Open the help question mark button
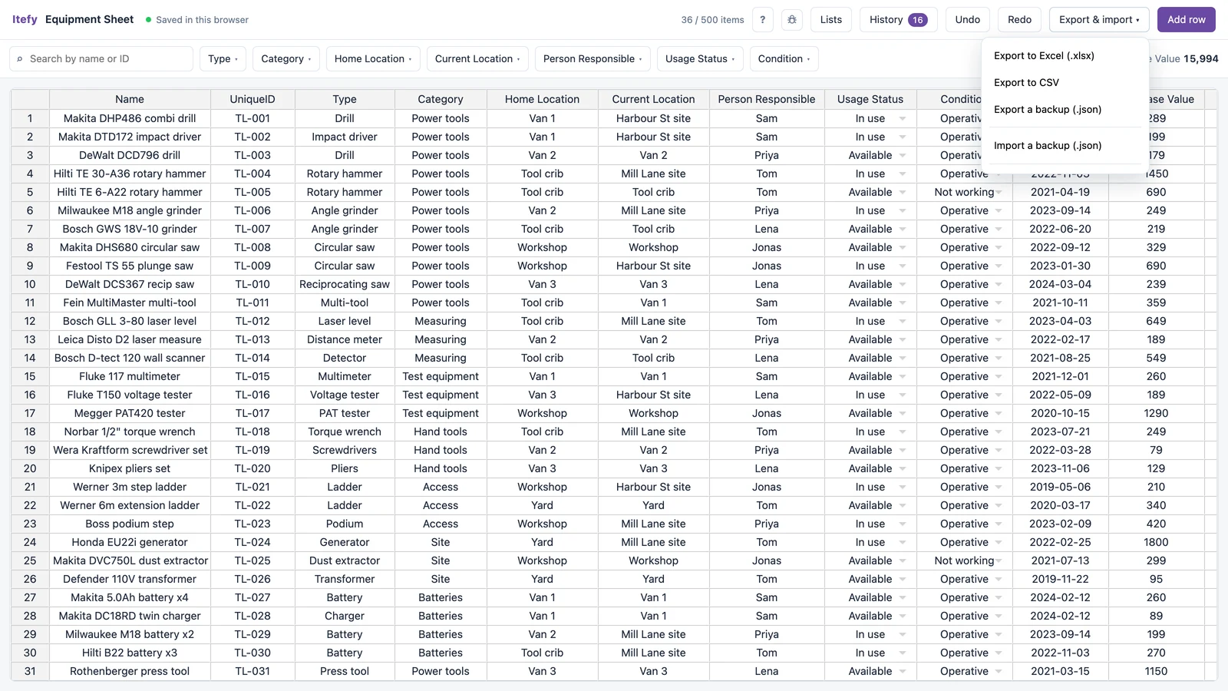The width and height of the screenshot is (1228, 691). pyautogui.click(x=762, y=20)
